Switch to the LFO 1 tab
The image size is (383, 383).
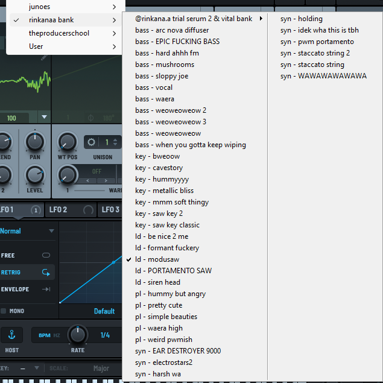tap(22, 210)
